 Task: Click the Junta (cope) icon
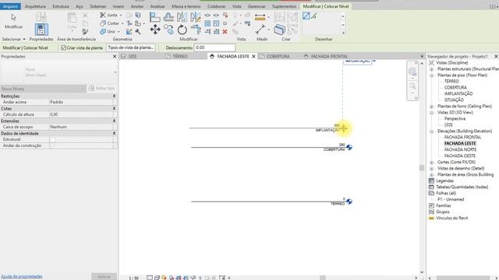pyautogui.click(x=103, y=15)
